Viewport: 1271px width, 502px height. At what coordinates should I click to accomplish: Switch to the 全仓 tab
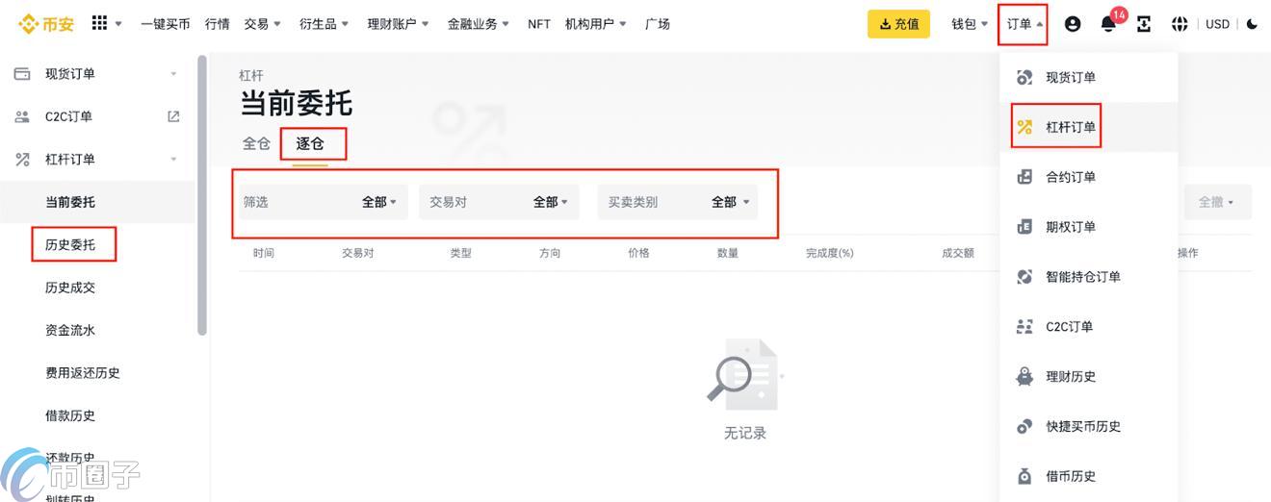[256, 143]
